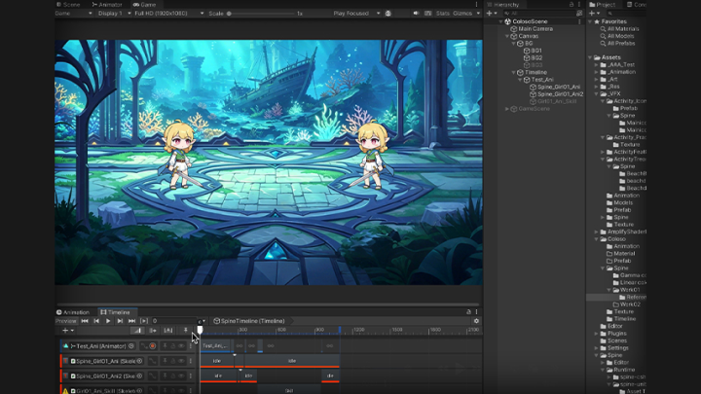Open Test_Ani track options menu

[x=191, y=346]
